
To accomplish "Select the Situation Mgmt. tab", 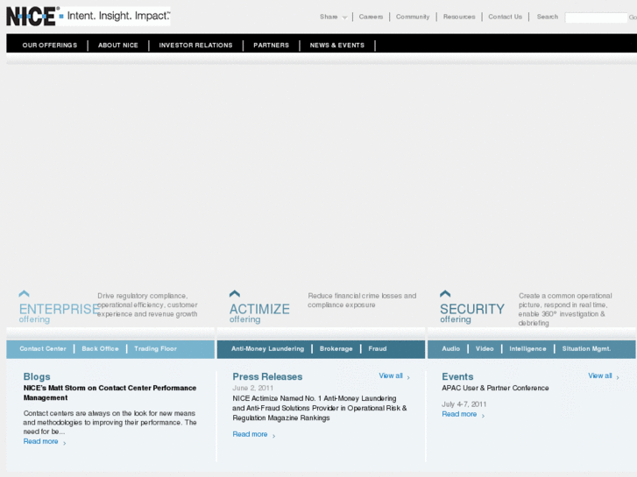I will (x=586, y=348).
